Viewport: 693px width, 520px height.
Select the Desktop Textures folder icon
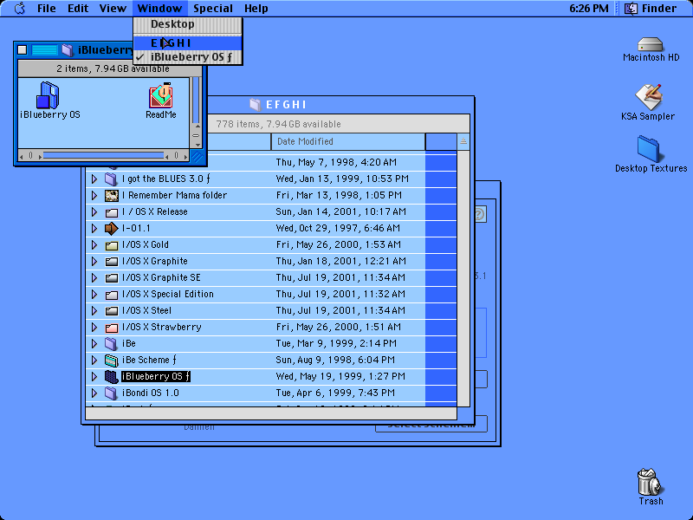648,149
